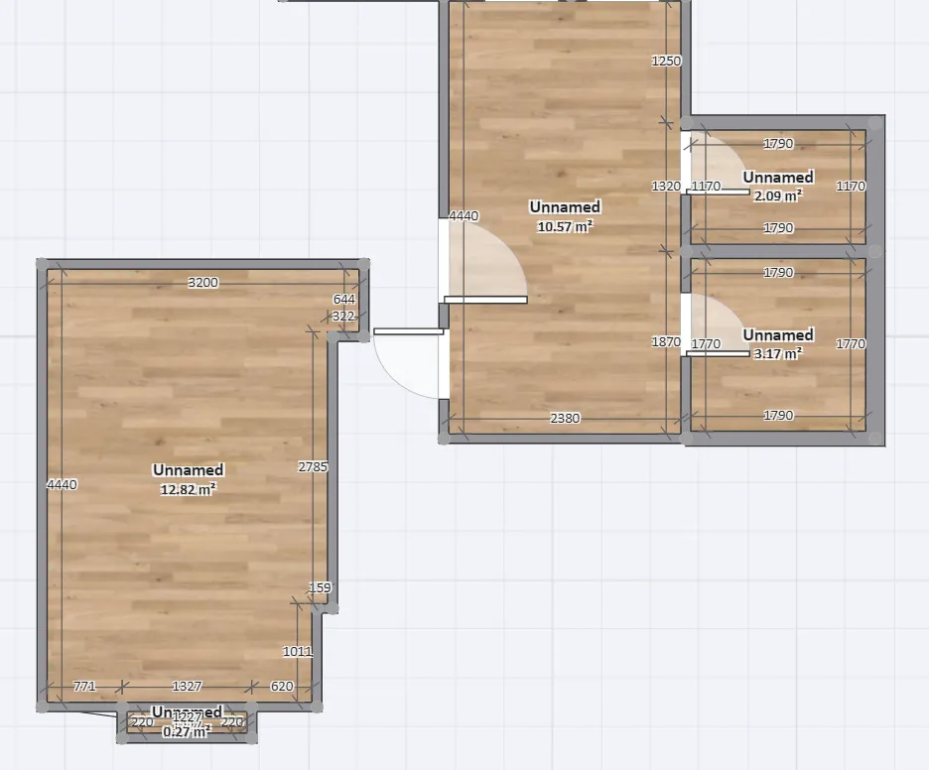Select the 644 dimension label
The height and width of the screenshot is (770, 929).
(344, 299)
